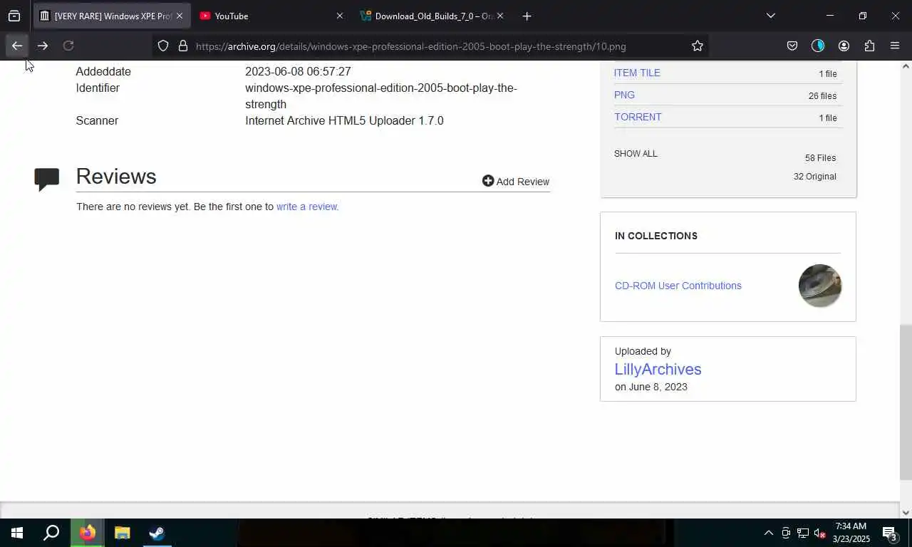912x547 pixels.
Task: Switch to the Download_Old_Builds_7_0 tab
Action: tap(433, 16)
